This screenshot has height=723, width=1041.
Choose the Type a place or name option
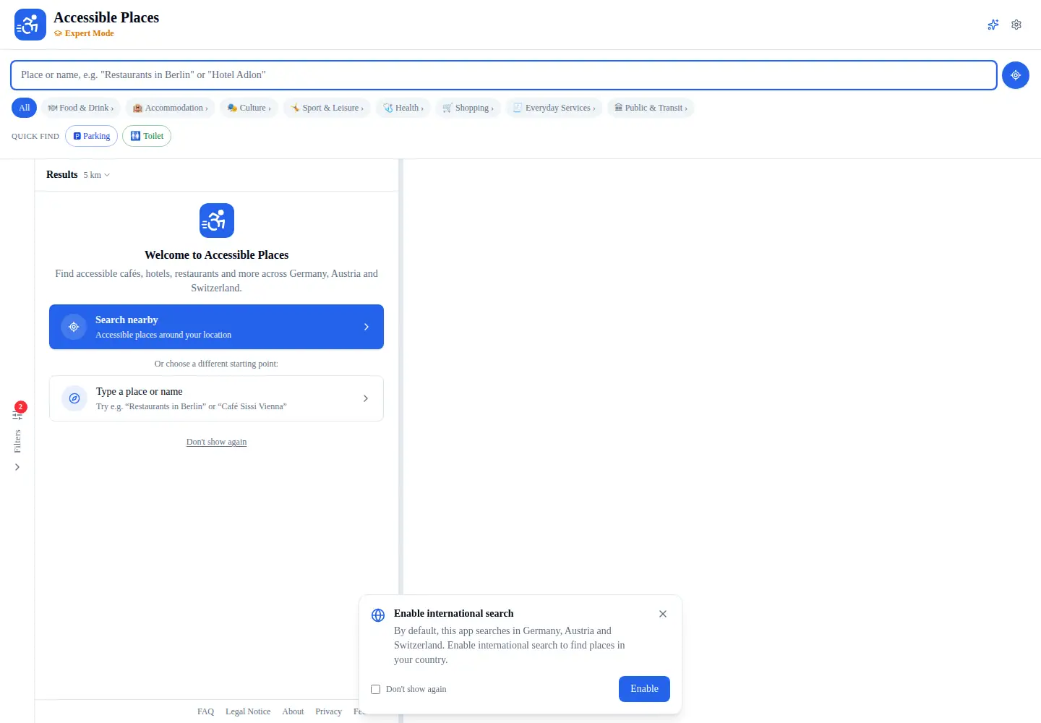pyautogui.click(x=216, y=398)
